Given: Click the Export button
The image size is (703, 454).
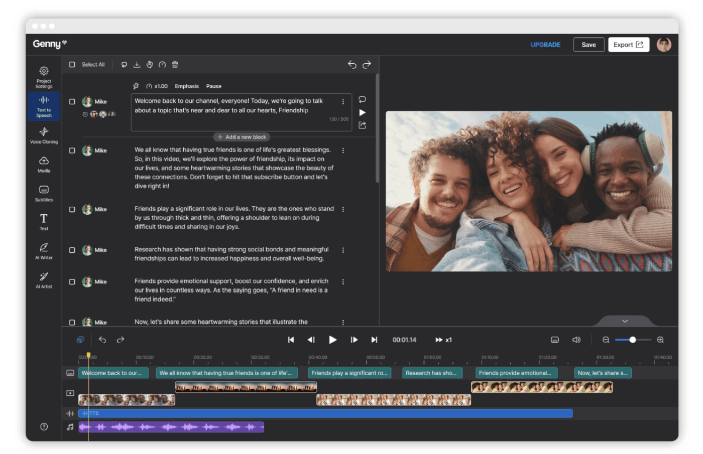Looking at the screenshot, I should click(628, 45).
